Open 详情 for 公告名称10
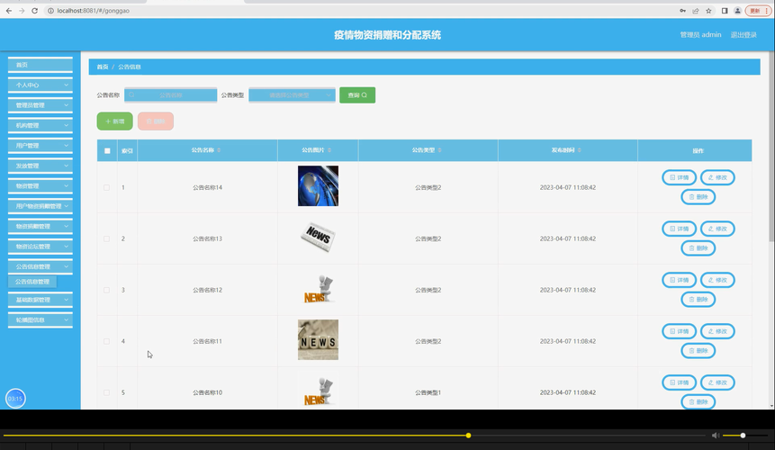The image size is (775, 450). [679, 382]
